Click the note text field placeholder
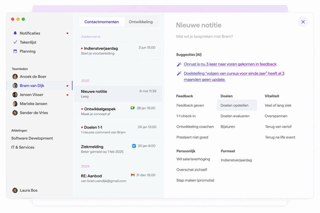The height and width of the screenshot is (213, 320). (204, 37)
